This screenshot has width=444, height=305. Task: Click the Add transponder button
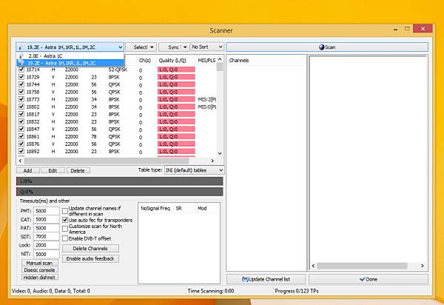(x=27, y=170)
